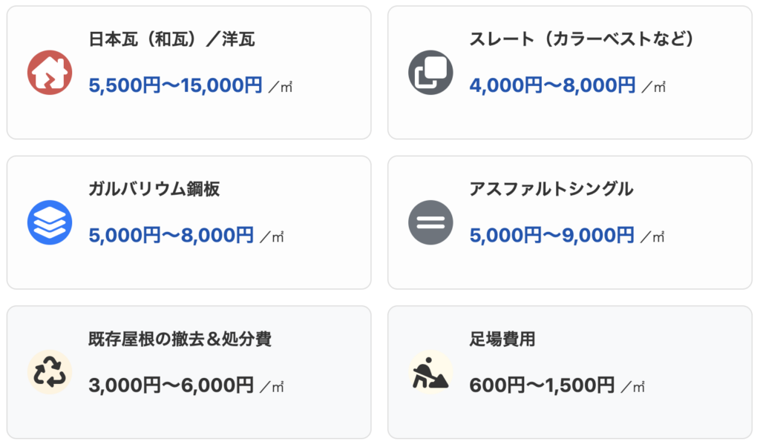Click the 5,000円〜9,000円 price text

[x=552, y=236]
